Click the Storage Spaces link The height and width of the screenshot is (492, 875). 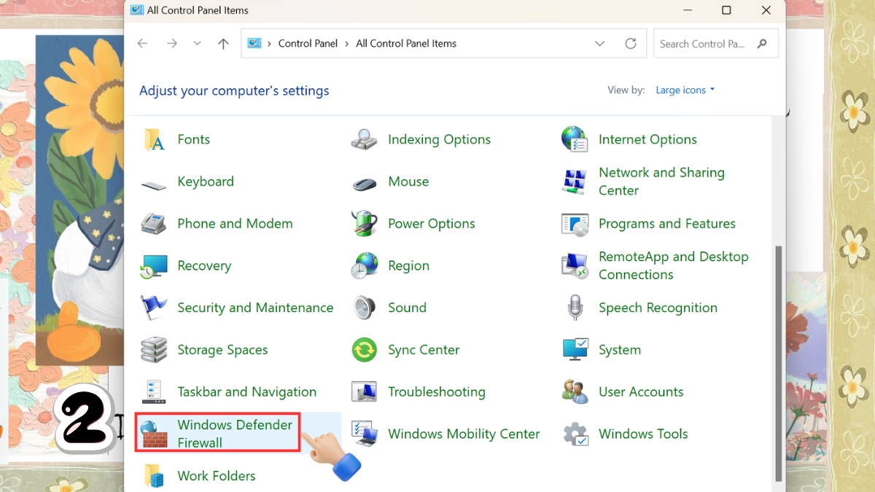222,351
